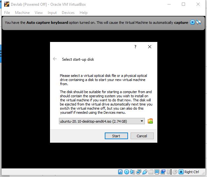207x177 pixels.
Task: Click the USB devices status icon
Action: click(x=145, y=172)
